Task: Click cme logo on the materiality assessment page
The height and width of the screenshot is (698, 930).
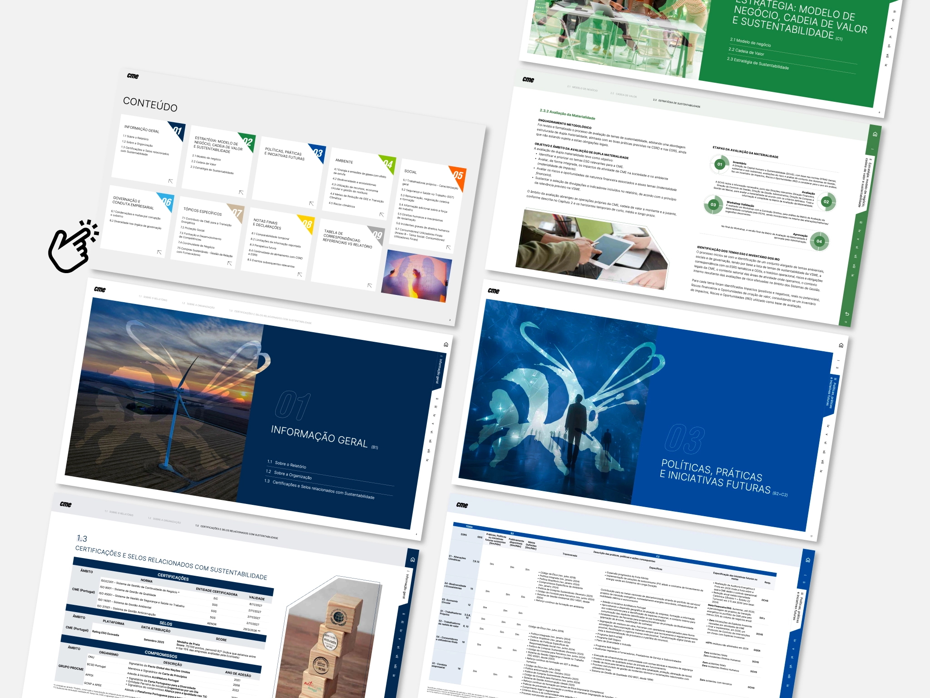Action: (528, 80)
